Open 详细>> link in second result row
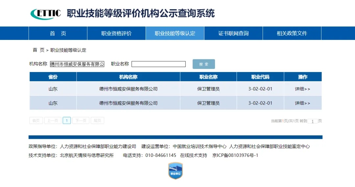This screenshot has width=355, height=187. 302,103
